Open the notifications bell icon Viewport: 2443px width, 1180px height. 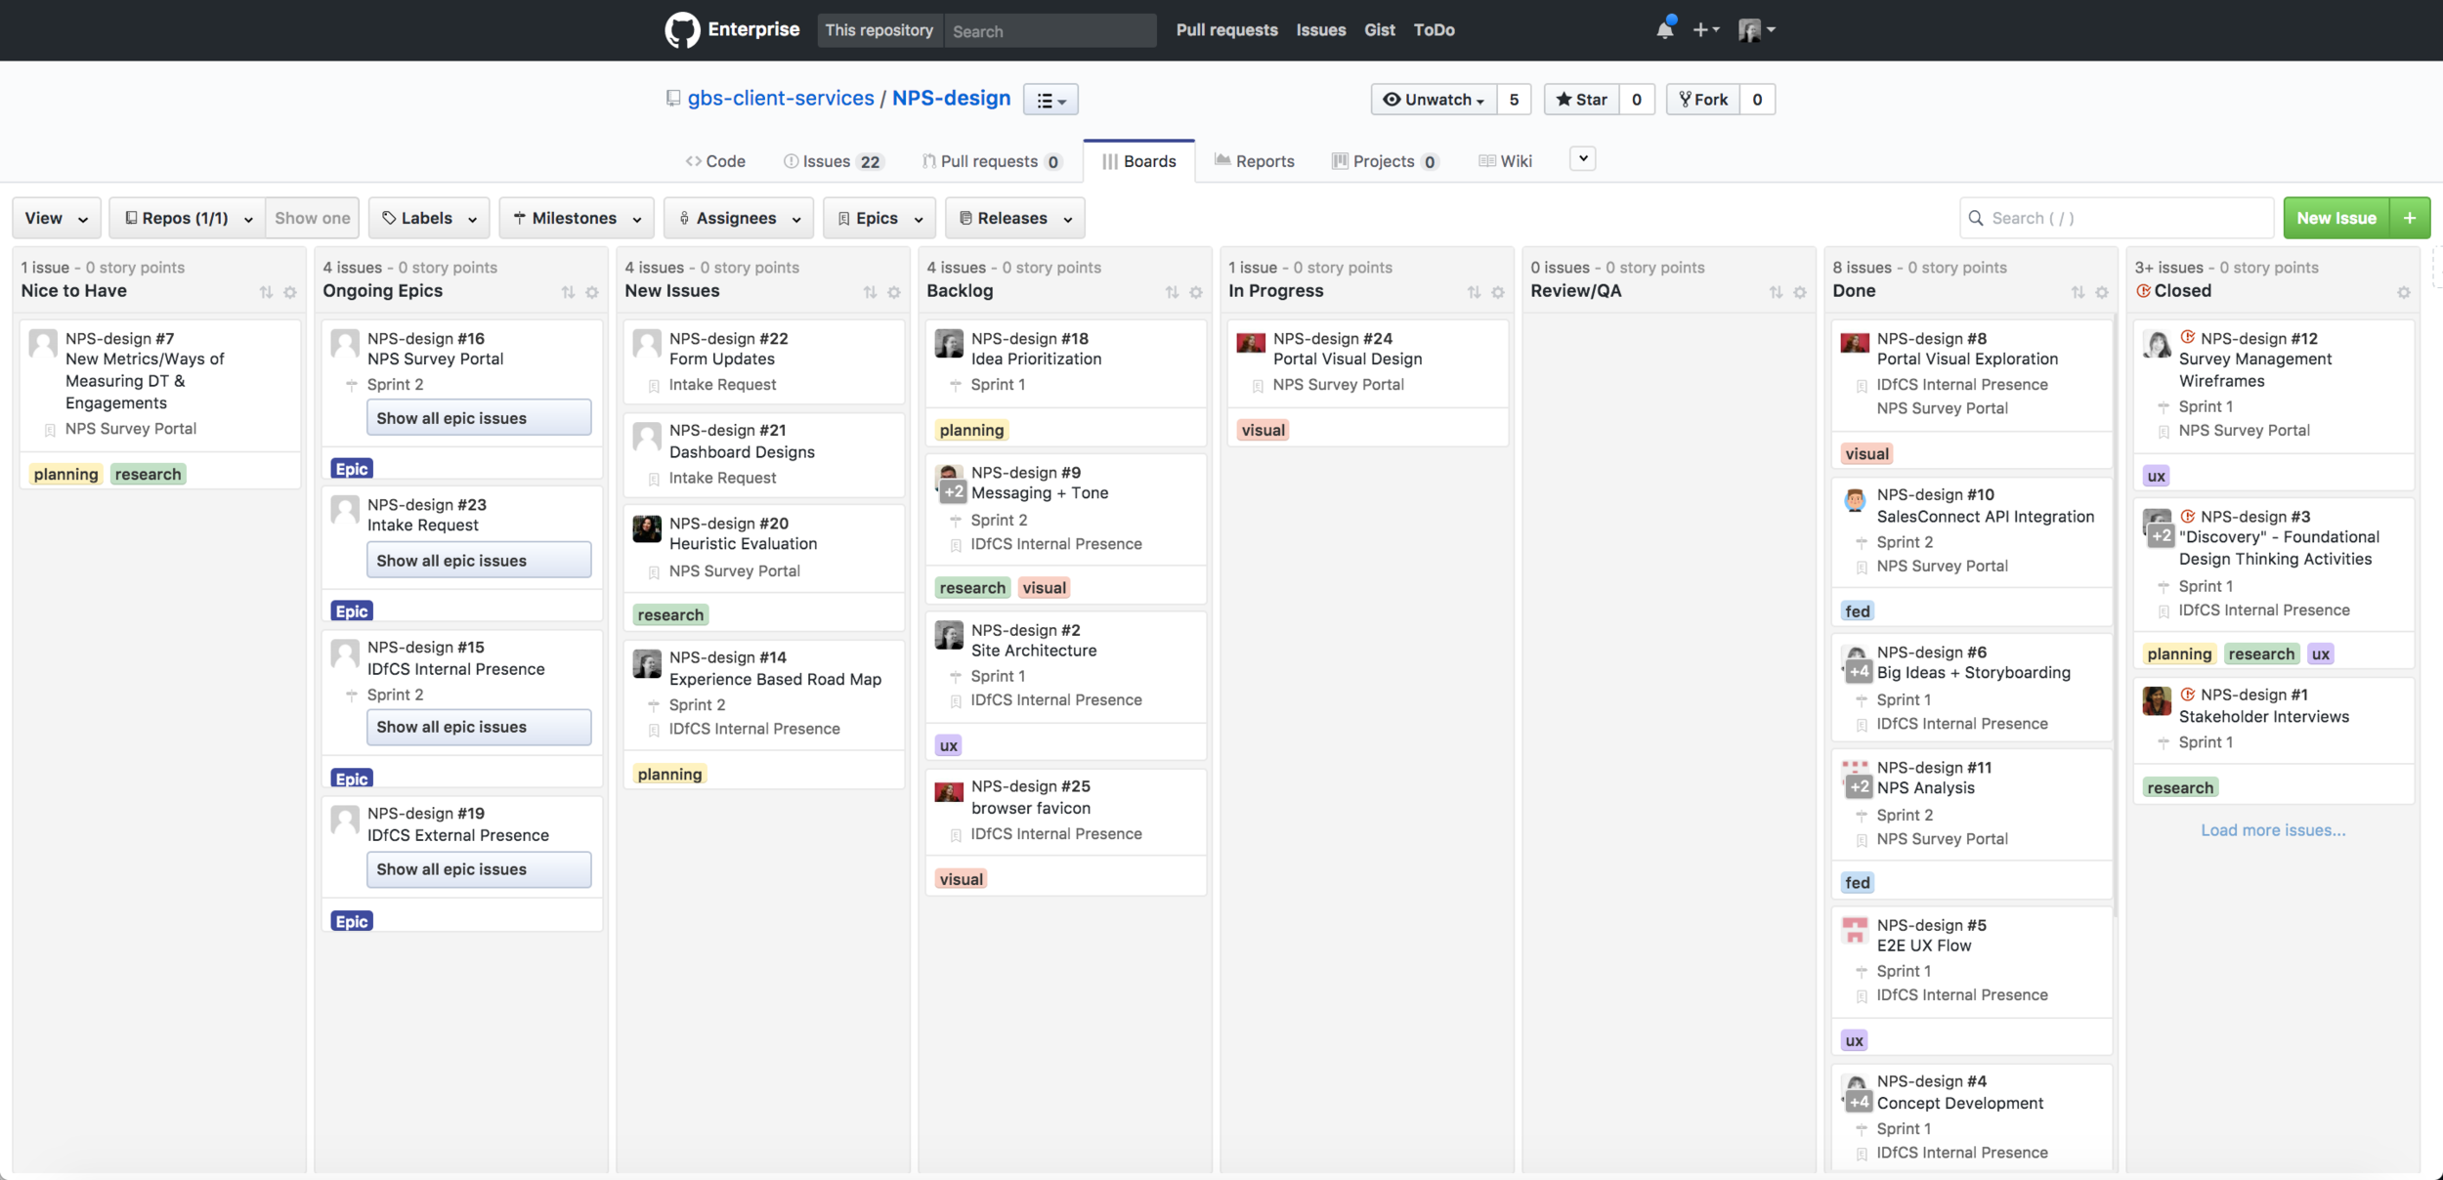[1665, 30]
